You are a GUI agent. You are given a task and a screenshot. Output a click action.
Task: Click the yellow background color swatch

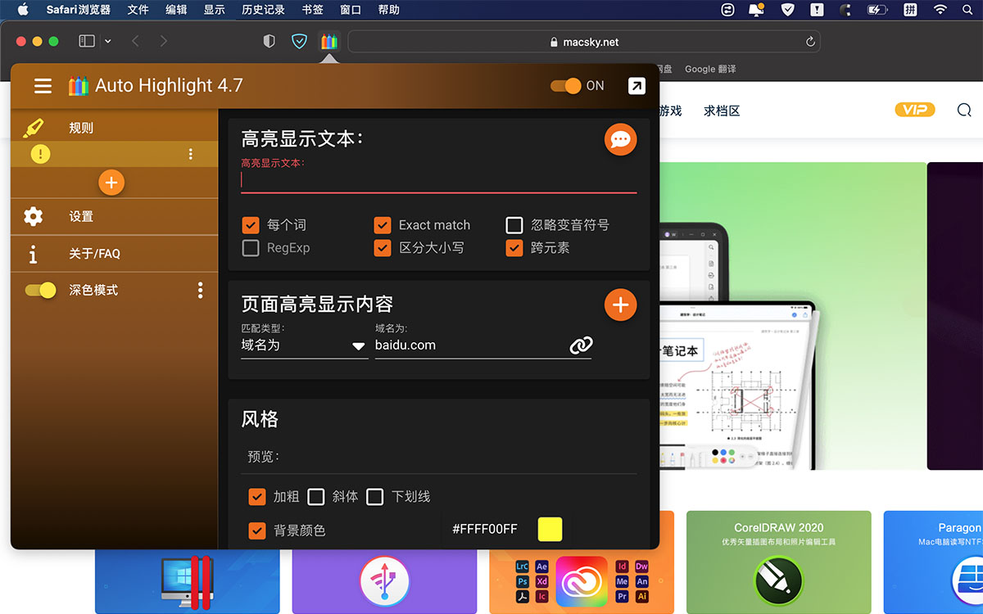pos(550,529)
